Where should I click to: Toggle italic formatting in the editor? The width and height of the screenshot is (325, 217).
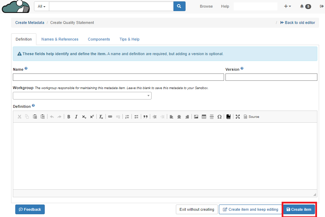[76, 117]
